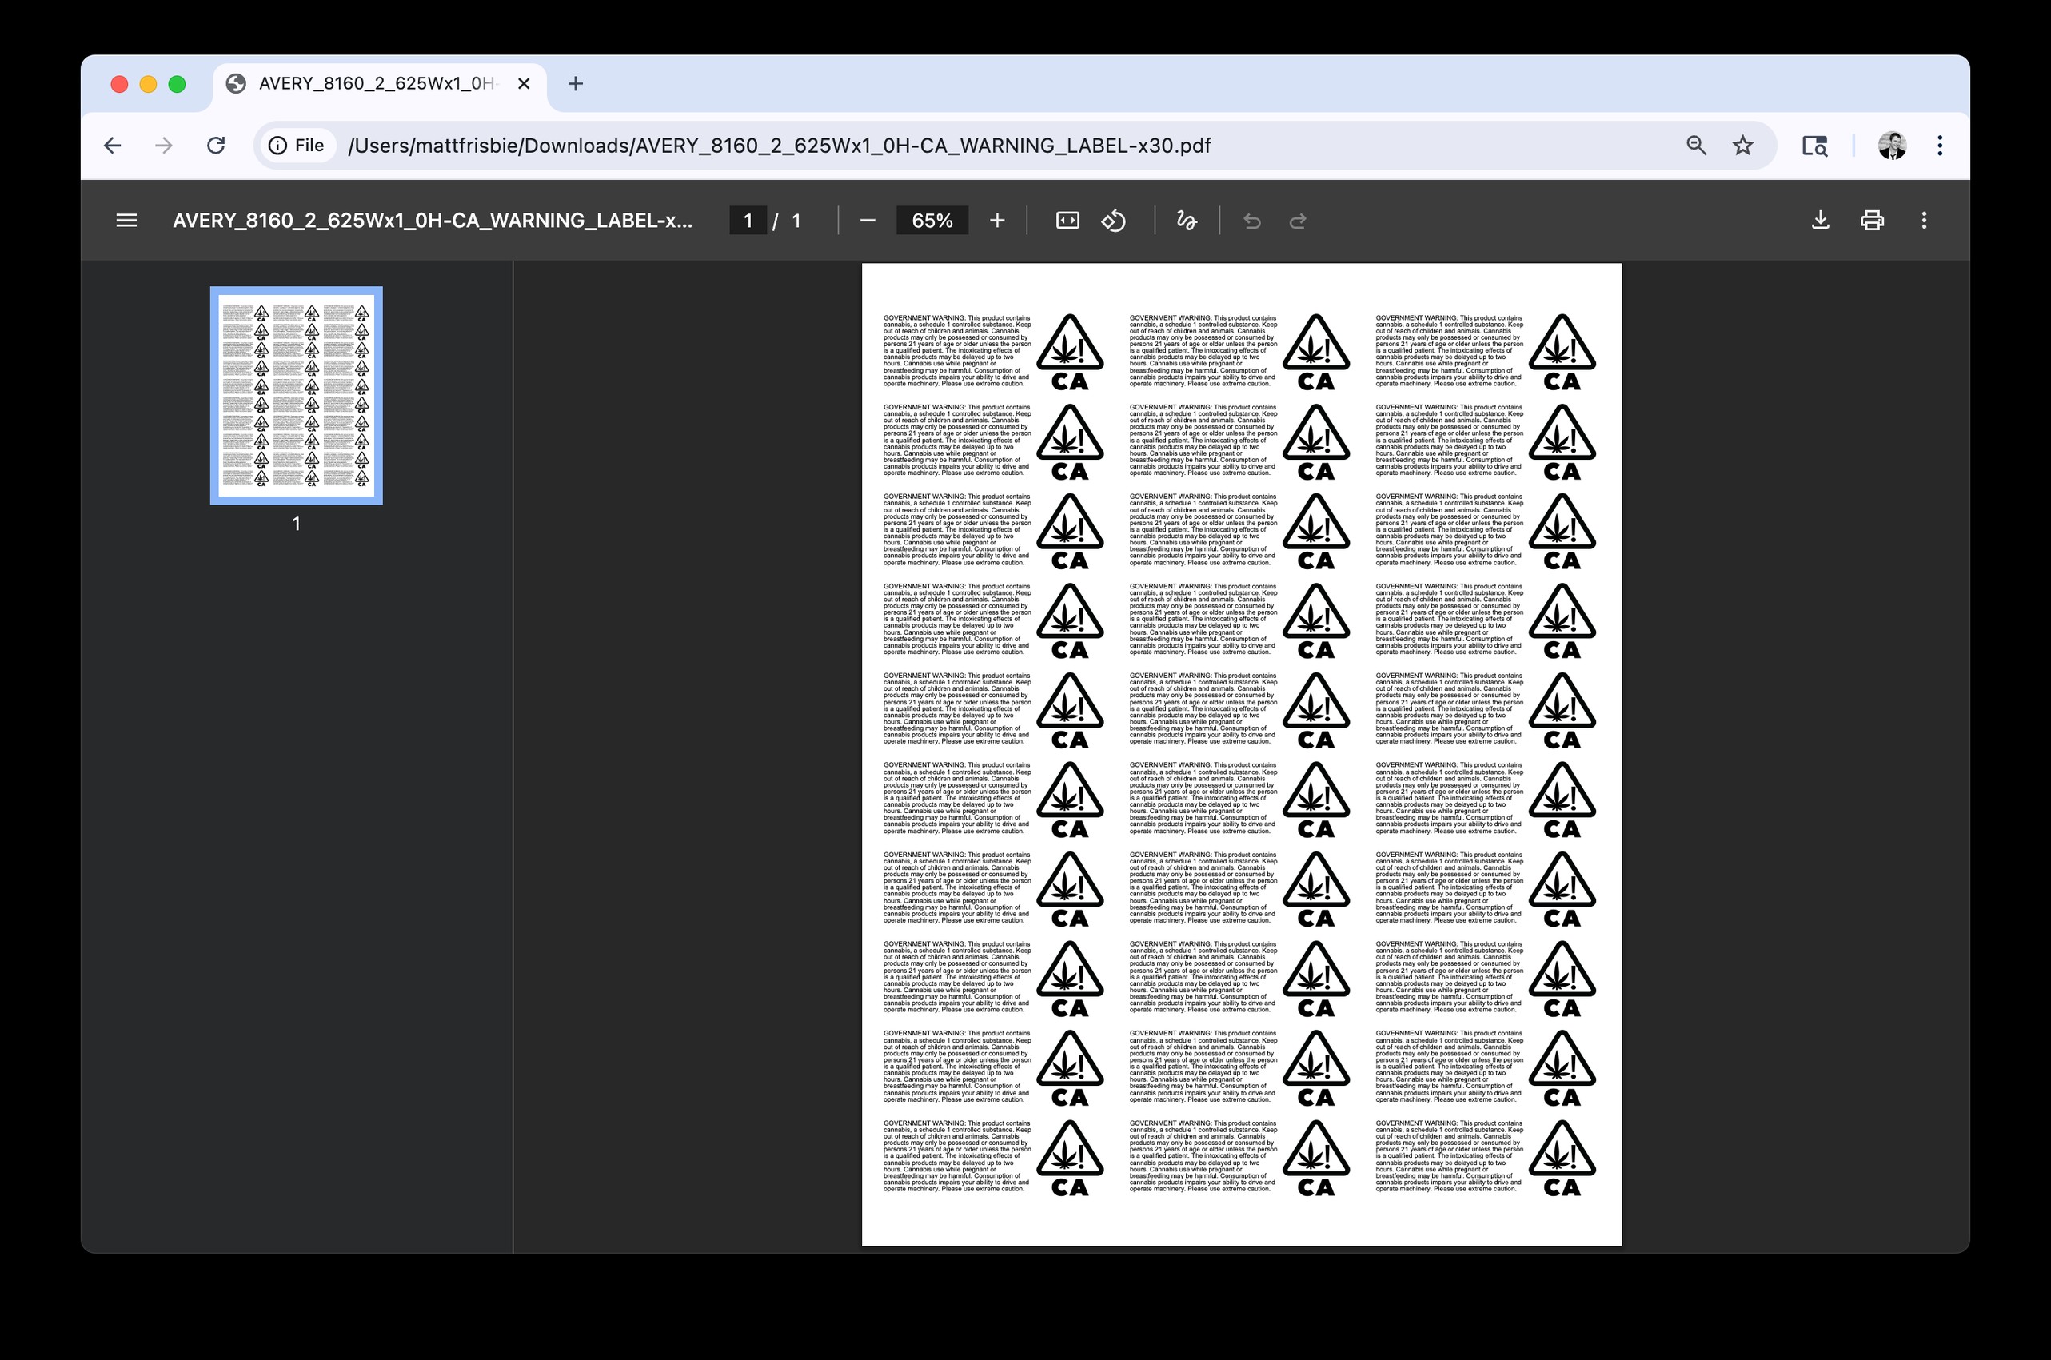Click the page number input field
The image size is (2051, 1360).
748,221
